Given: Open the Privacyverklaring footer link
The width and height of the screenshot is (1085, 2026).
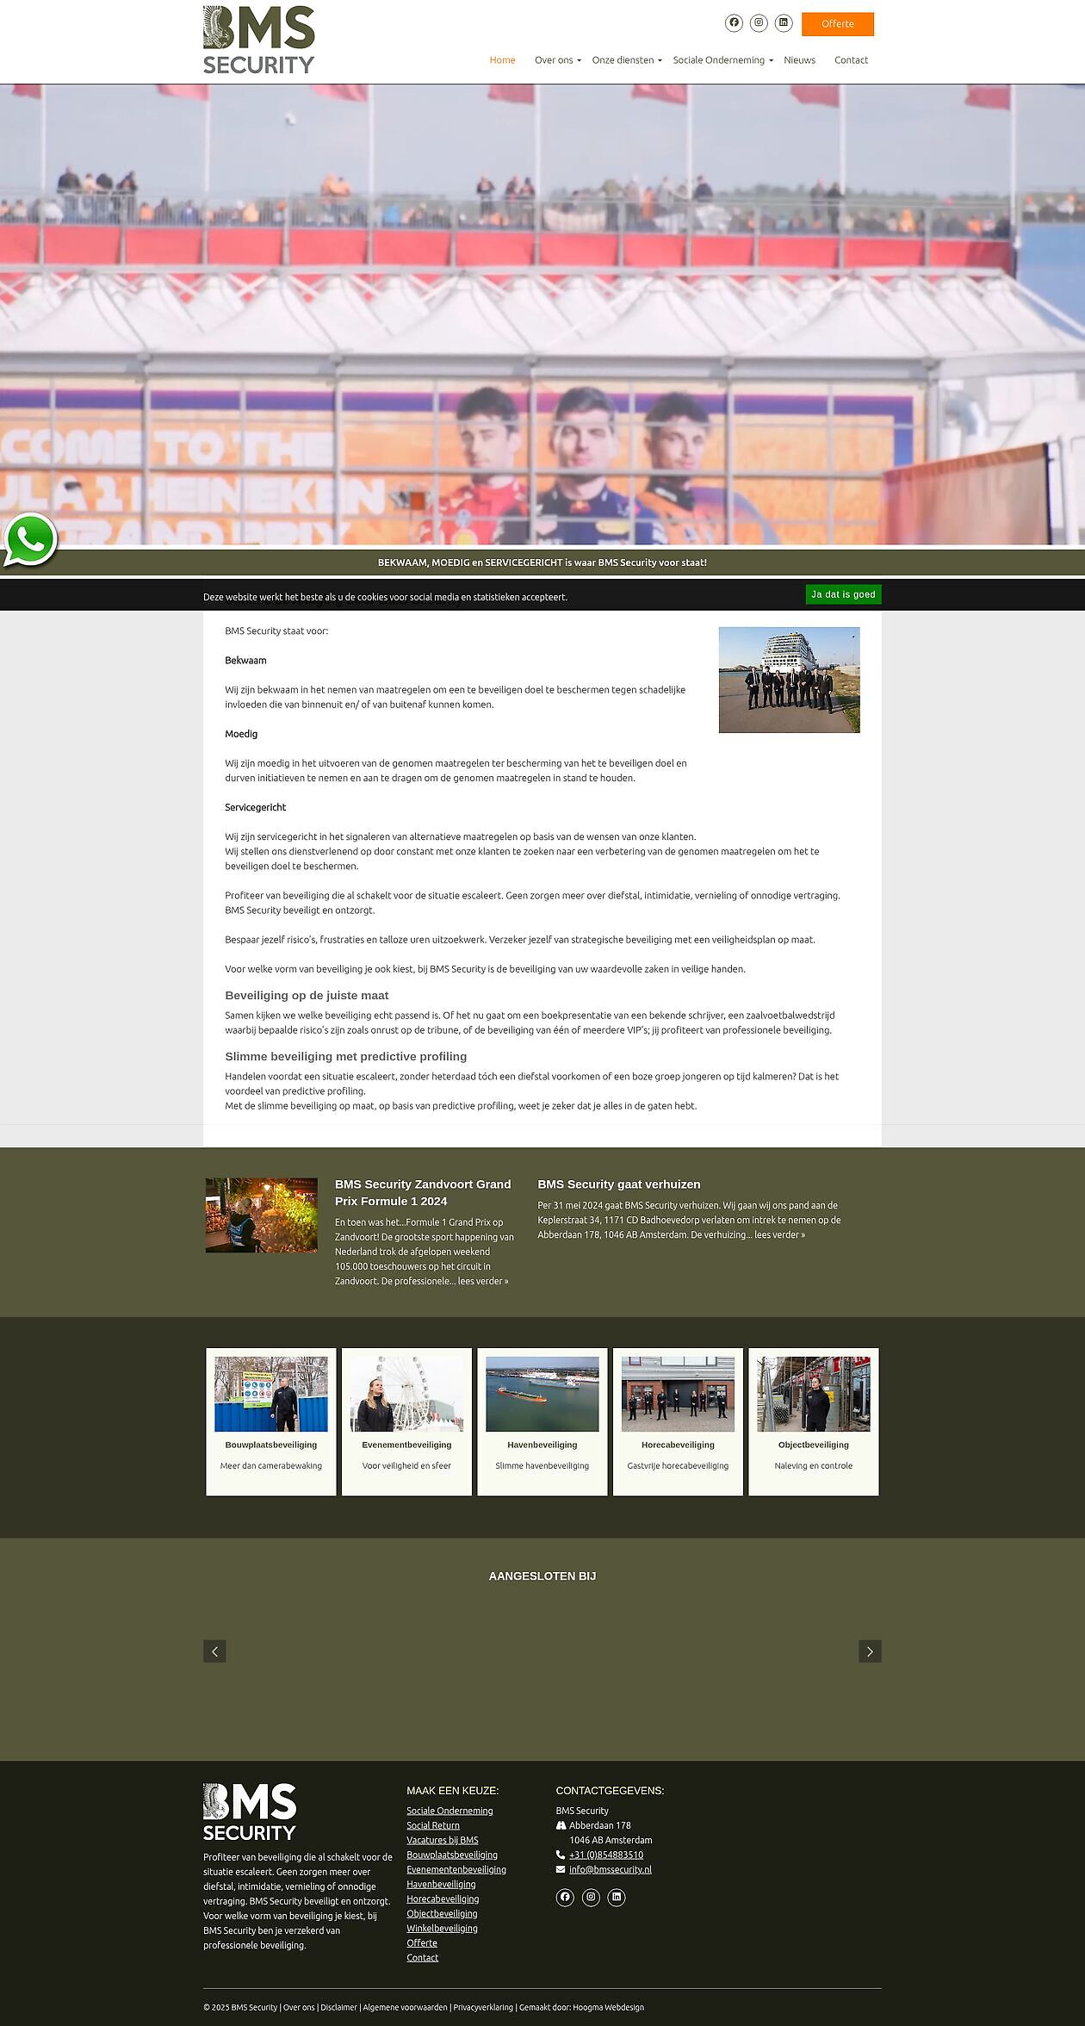Looking at the screenshot, I should (x=483, y=2007).
